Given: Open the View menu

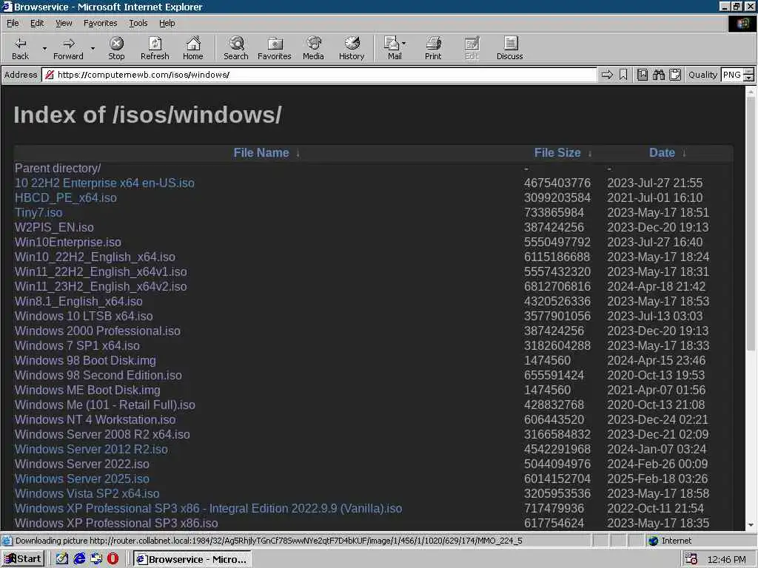Looking at the screenshot, I should coord(64,23).
